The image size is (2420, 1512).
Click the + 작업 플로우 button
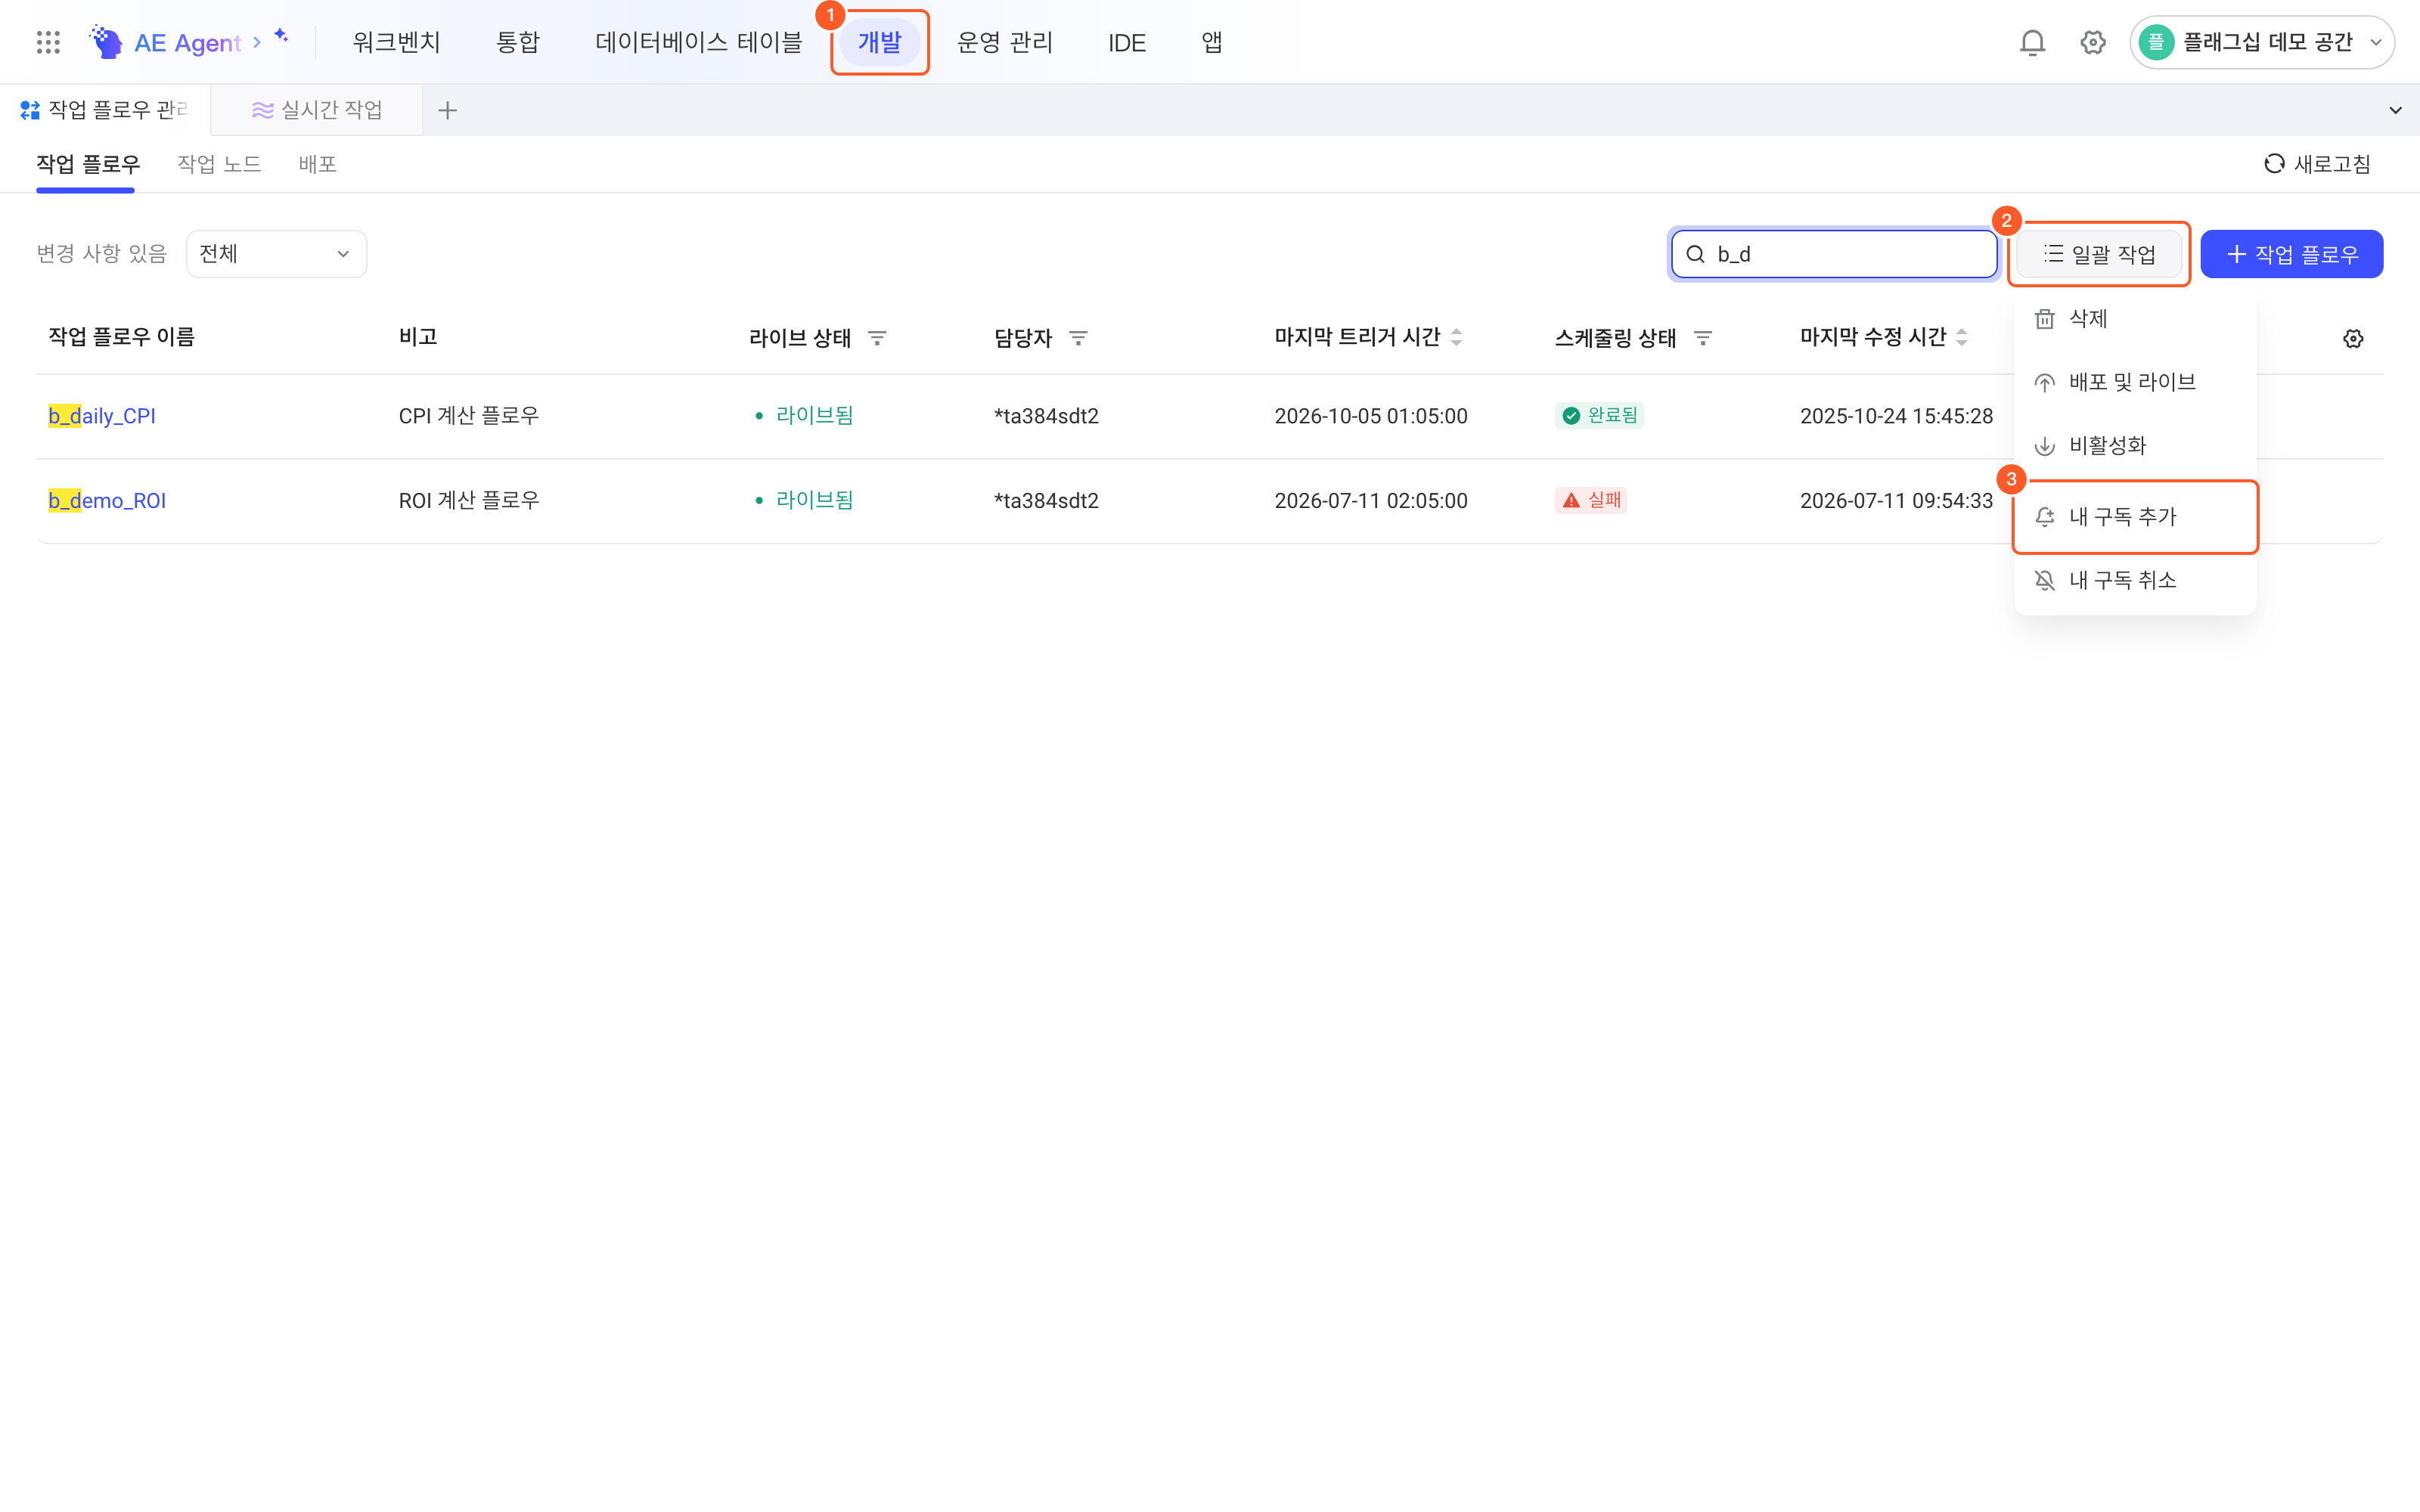coord(2291,254)
